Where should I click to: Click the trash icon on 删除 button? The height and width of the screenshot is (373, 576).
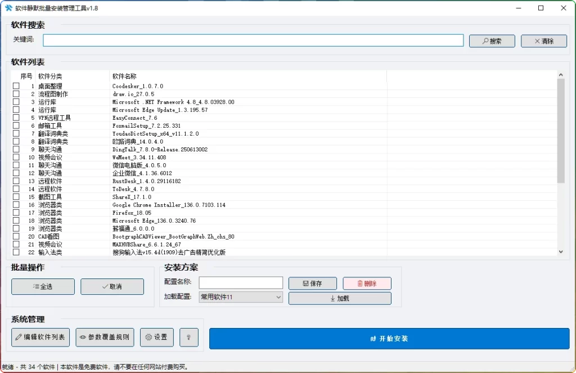pyautogui.click(x=360, y=283)
